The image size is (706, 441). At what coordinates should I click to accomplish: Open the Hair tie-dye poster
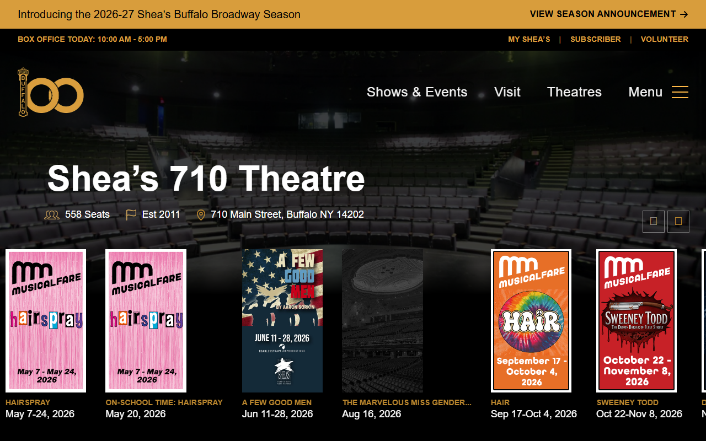point(531,321)
